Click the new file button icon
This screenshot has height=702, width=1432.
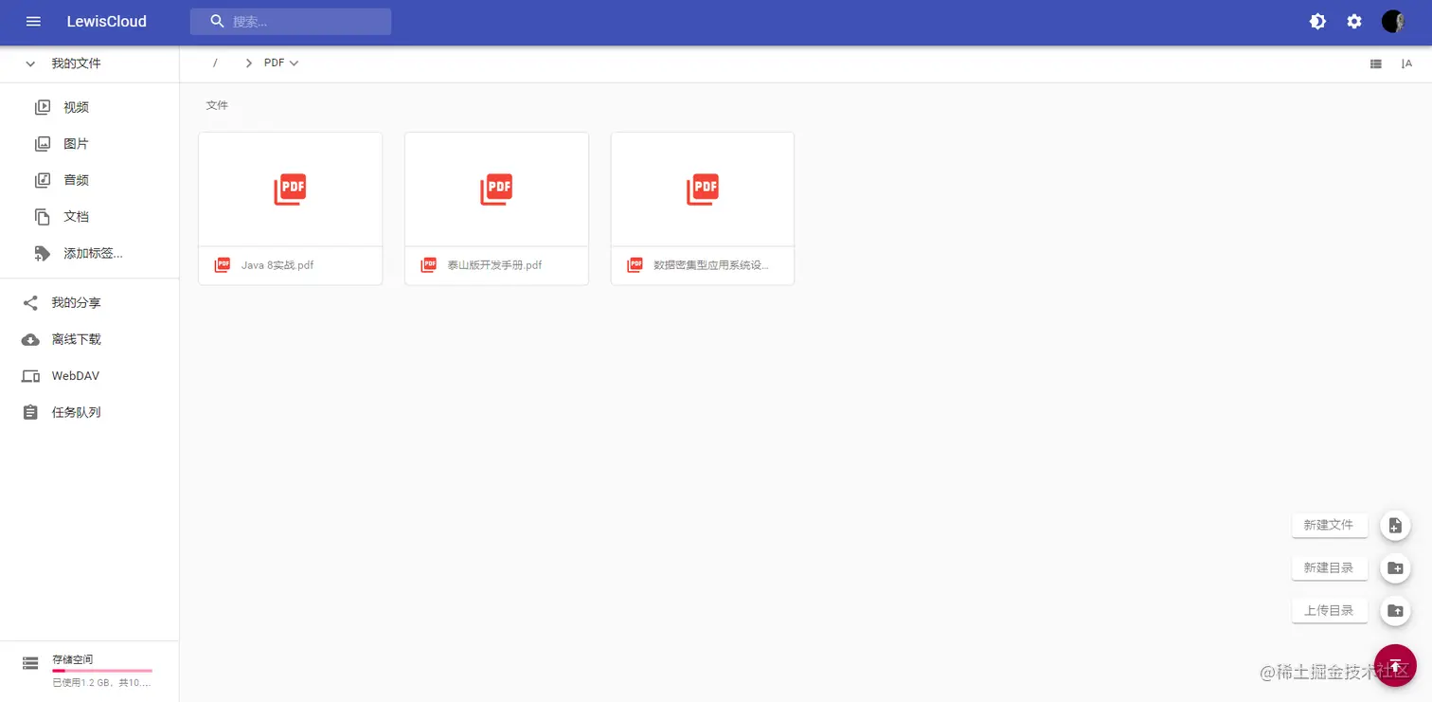point(1395,525)
